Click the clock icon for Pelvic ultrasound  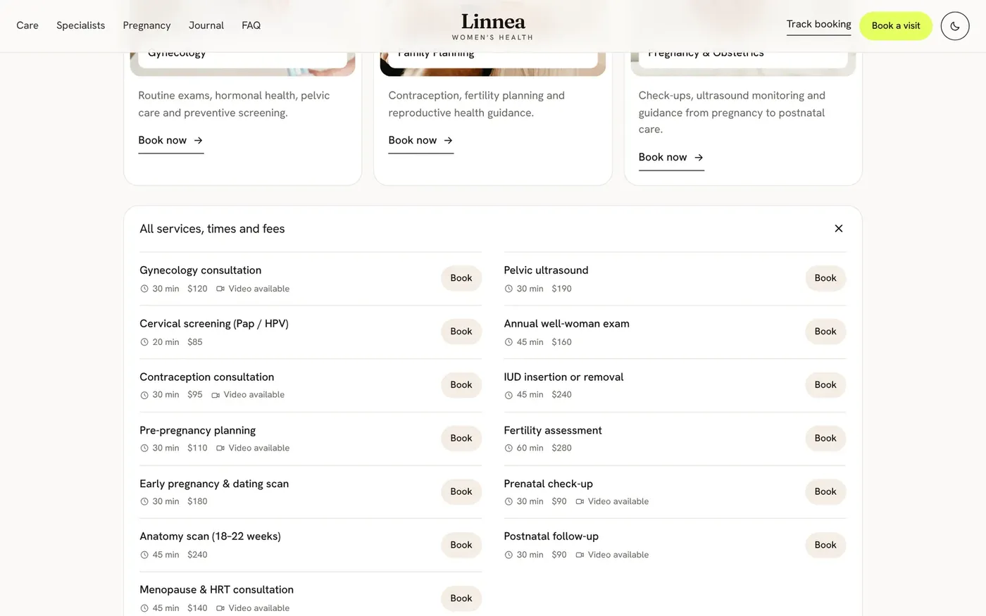point(508,289)
